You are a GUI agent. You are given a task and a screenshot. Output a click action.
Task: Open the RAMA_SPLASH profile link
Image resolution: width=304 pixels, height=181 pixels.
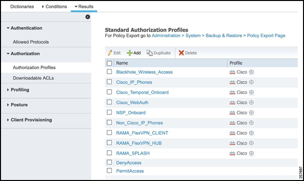[x=133, y=153]
